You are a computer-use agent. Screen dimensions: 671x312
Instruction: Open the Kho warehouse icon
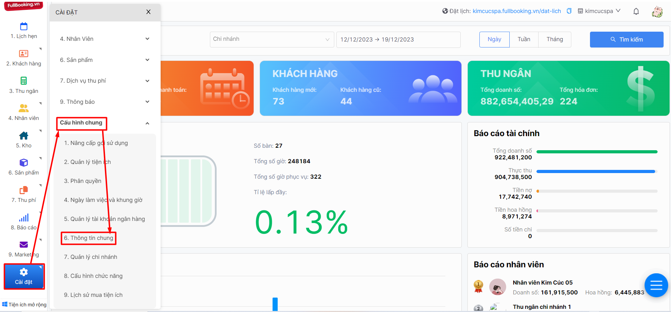[x=24, y=135]
